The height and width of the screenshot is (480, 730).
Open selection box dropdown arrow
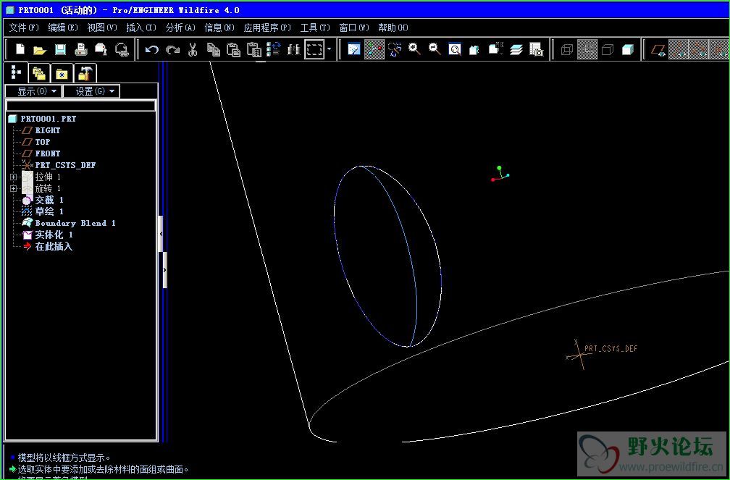pyautogui.click(x=329, y=49)
